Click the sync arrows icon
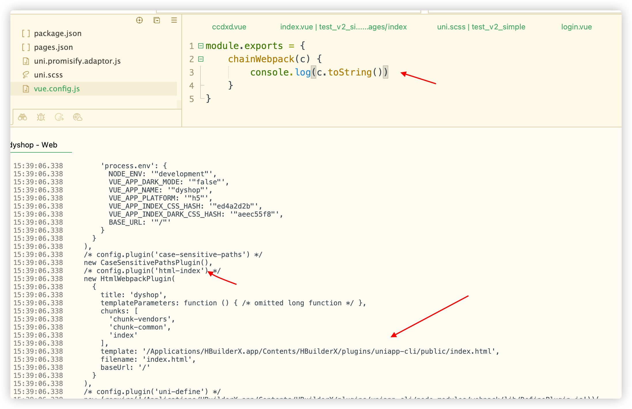This screenshot has width=632, height=409. tap(59, 117)
